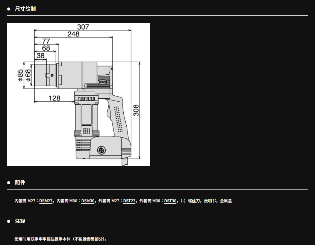315x245 pixels.
Task: Click the 307 overall length dimension label
Action: (x=83, y=27)
